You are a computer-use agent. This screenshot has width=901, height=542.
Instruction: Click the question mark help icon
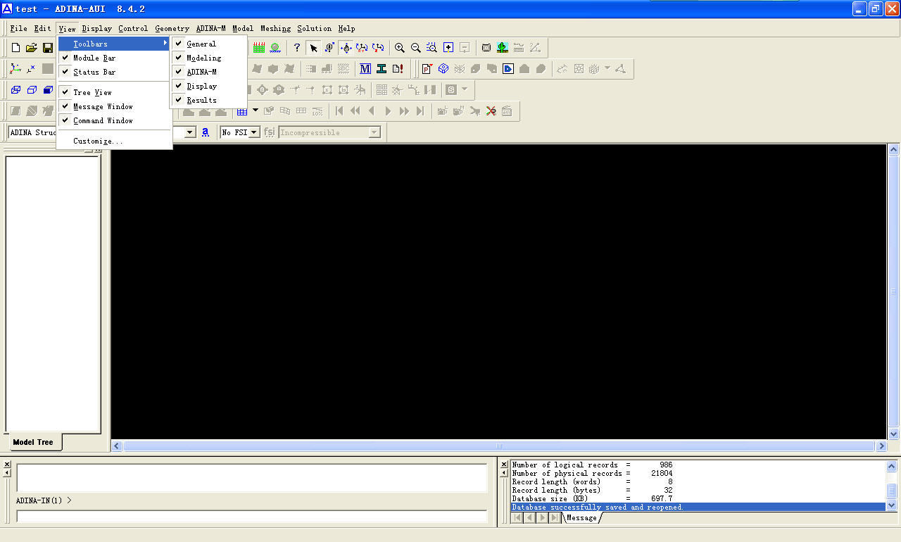point(296,48)
